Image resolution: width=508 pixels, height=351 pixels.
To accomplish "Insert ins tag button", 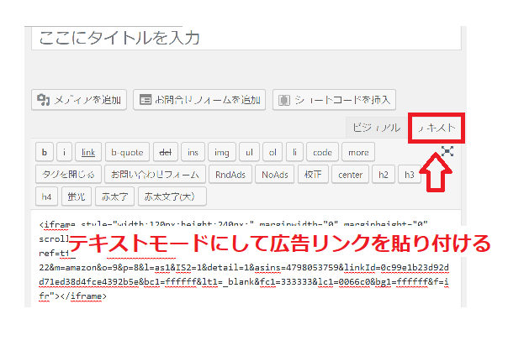I will pos(193,152).
